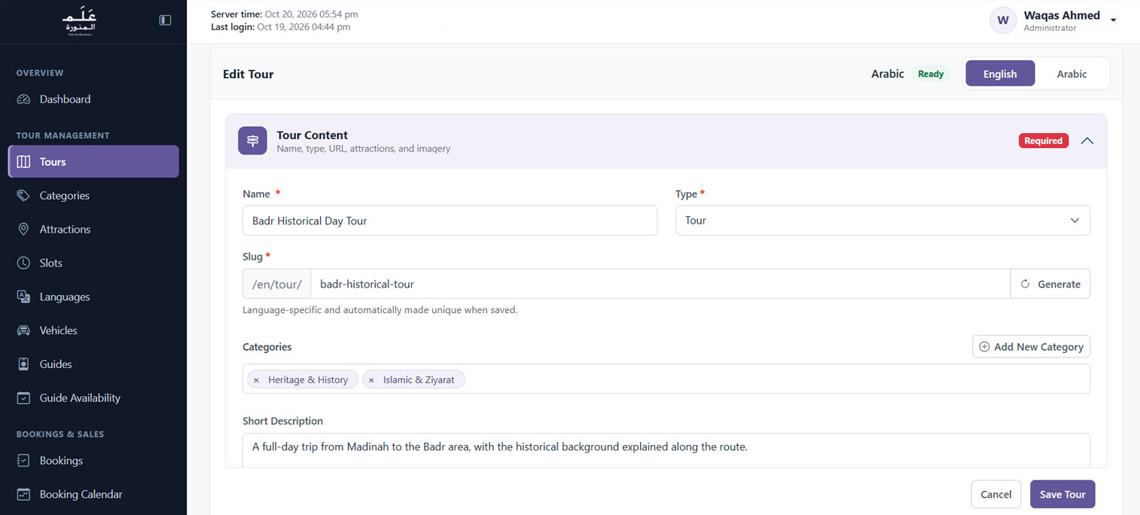The image size is (1140, 515).
Task: Remove the Heritage & History category tag
Action: [x=256, y=380]
